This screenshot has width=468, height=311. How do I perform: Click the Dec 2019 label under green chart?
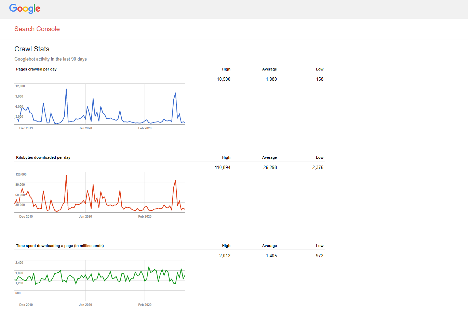26,305
